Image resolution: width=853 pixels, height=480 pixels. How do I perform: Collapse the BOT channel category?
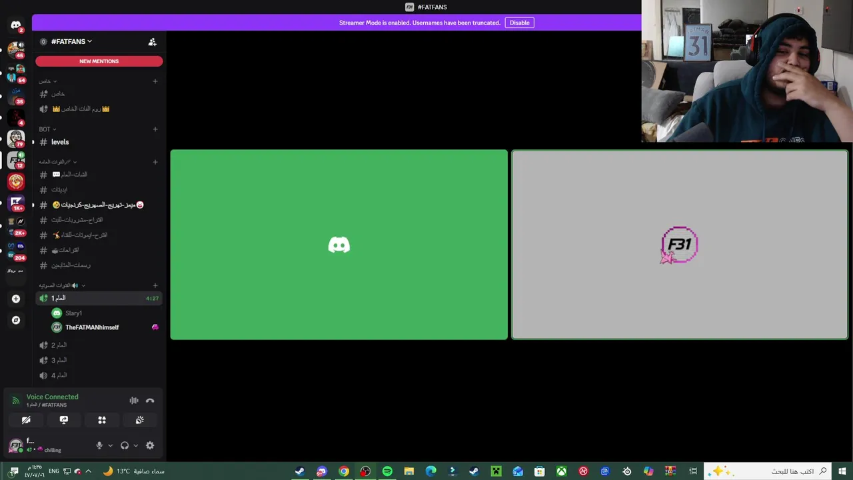[x=47, y=129]
